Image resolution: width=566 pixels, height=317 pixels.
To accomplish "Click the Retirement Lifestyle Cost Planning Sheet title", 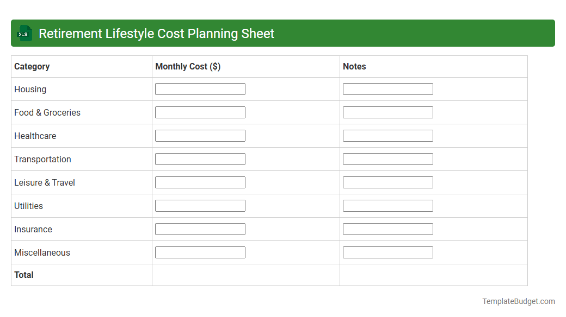I will tap(156, 33).
